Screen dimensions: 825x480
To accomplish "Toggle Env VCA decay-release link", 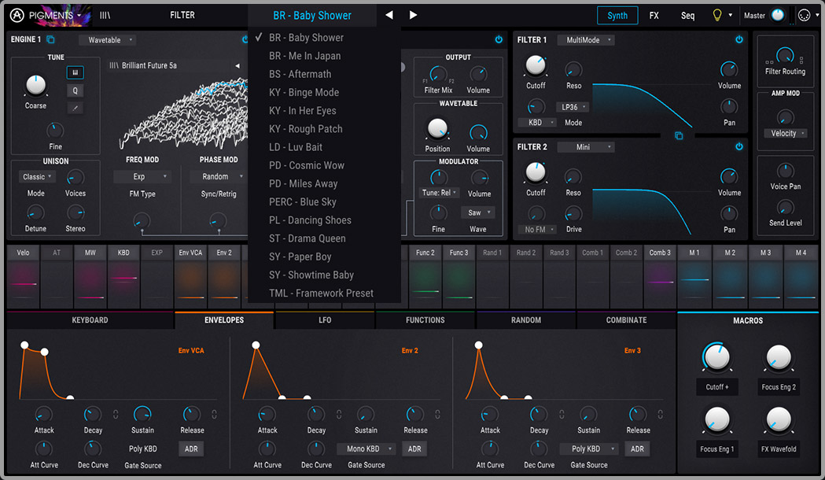I will [x=116, y=414].
